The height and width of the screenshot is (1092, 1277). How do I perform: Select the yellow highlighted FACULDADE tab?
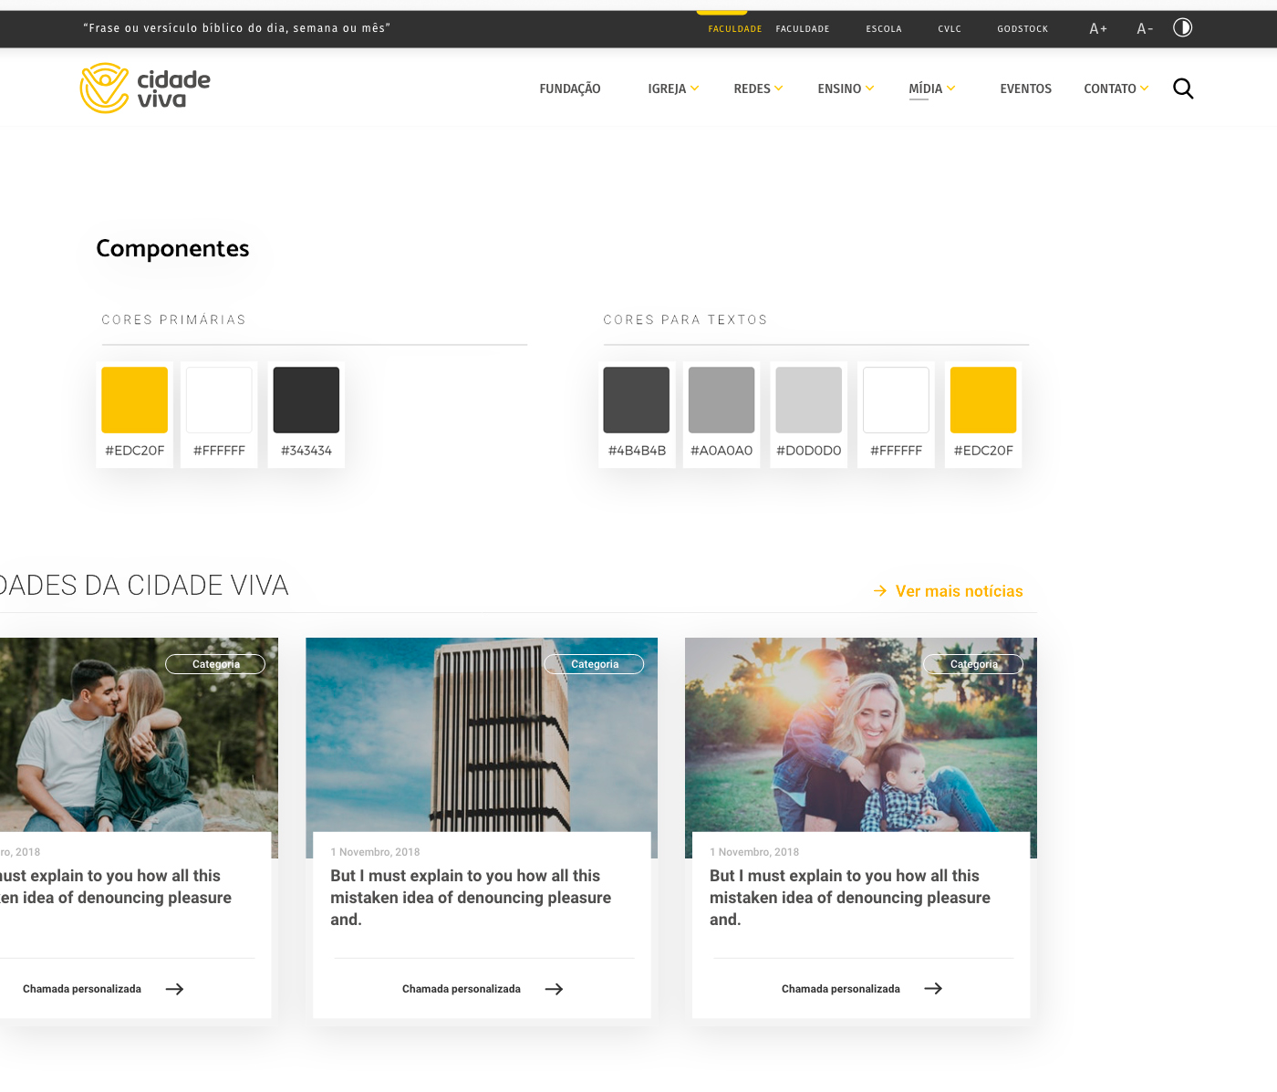point(734,29)
